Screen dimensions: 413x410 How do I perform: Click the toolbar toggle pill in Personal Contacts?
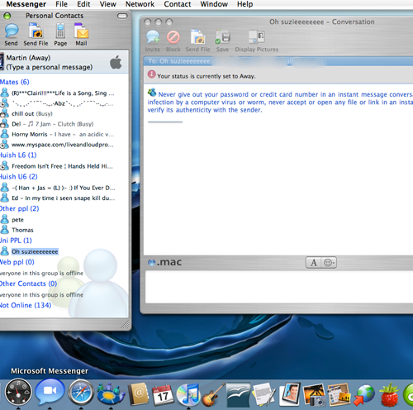point(122,16)
